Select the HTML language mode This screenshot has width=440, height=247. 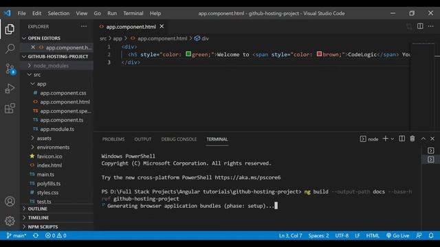click(x=373, y=235)
